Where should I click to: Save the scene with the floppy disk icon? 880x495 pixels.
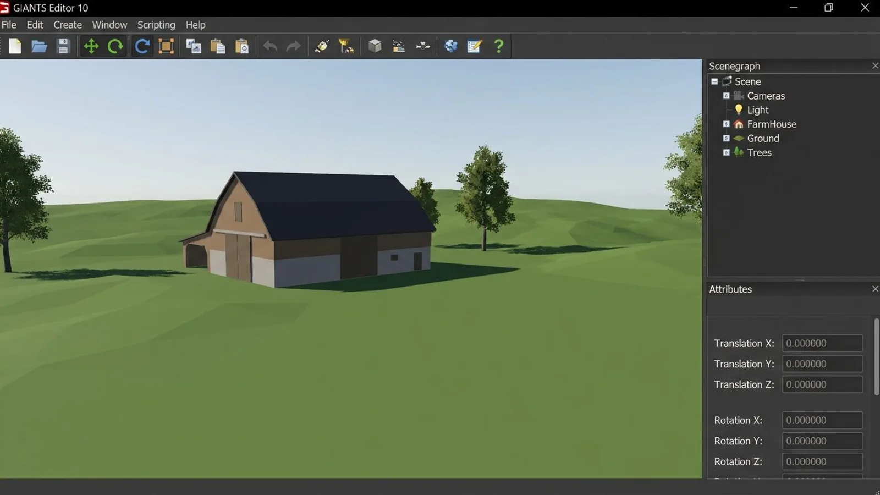63,46
